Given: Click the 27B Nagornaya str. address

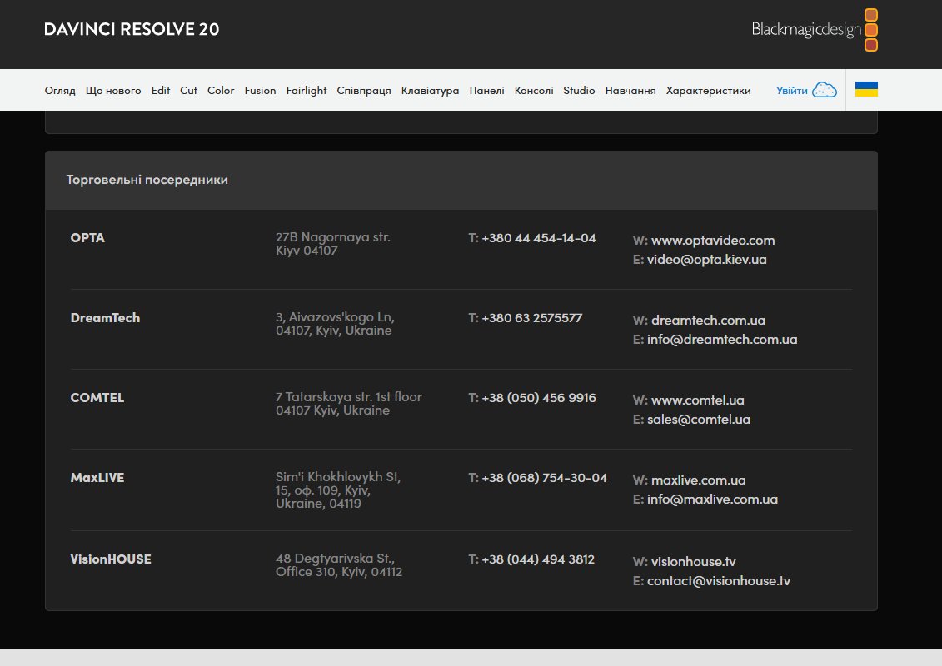Looking at the screenshot, I should coord(333,244).
